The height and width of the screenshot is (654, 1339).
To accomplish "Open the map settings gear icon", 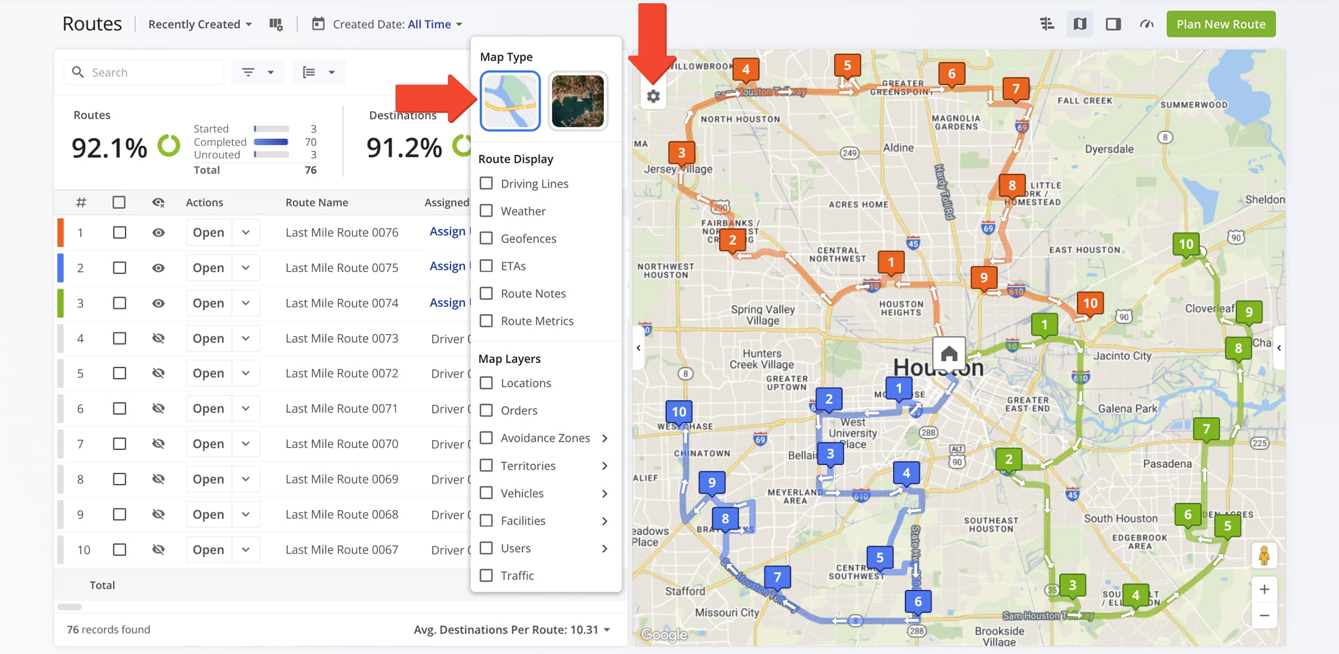I will point(653,97).
